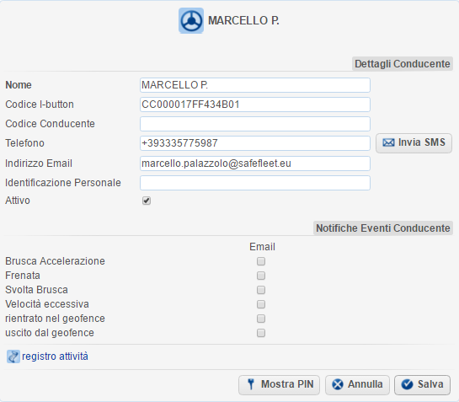Enable Brusca Accelerazione email notification
The height and width of the screenshot is (402, 459).
click(261, 261)
